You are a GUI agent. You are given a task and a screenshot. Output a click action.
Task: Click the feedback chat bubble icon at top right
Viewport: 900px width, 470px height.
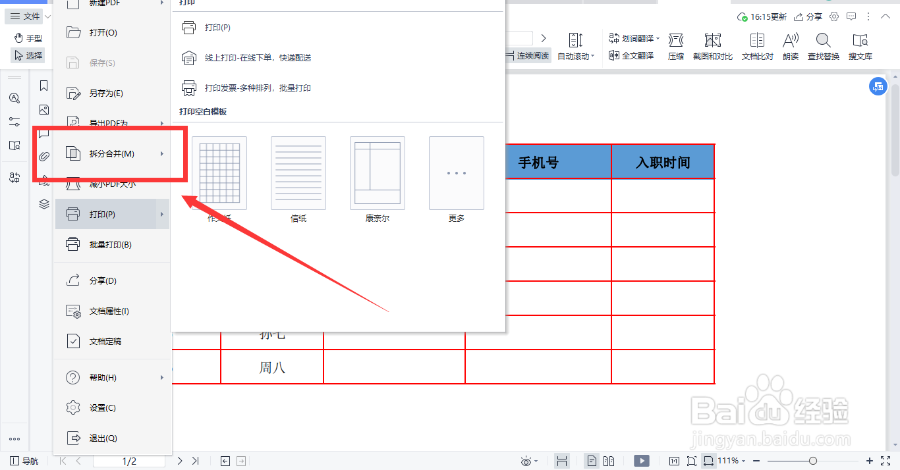(x=852, y=16)
